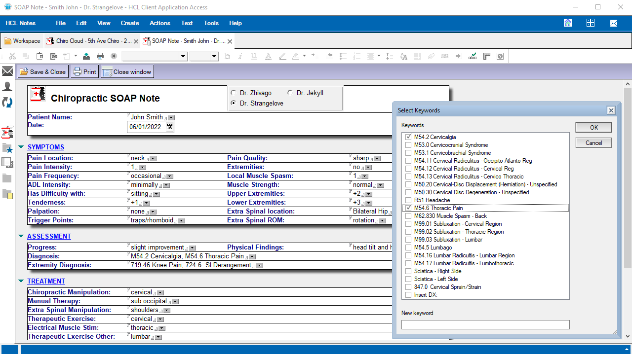Image resolution: width=632 pixels, height=354 pixels.
Task: Click the New keyword text field
Action: coord(485,324)
